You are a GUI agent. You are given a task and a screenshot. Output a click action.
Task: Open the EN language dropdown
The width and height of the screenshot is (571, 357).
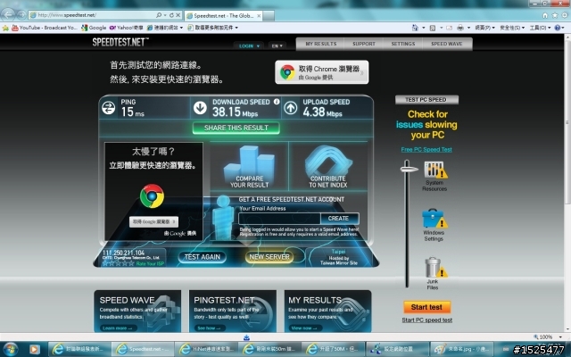pyautogui.click(x=277, y=46)
